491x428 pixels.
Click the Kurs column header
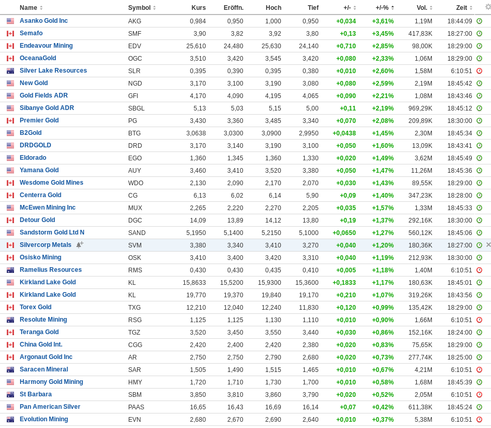pos(199,7)
